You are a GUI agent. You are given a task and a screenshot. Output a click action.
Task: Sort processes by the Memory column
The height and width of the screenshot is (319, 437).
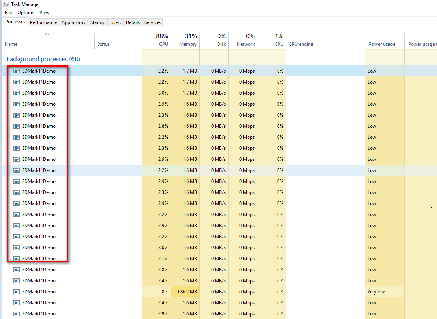pyautogui.click(x=185, y=41)
